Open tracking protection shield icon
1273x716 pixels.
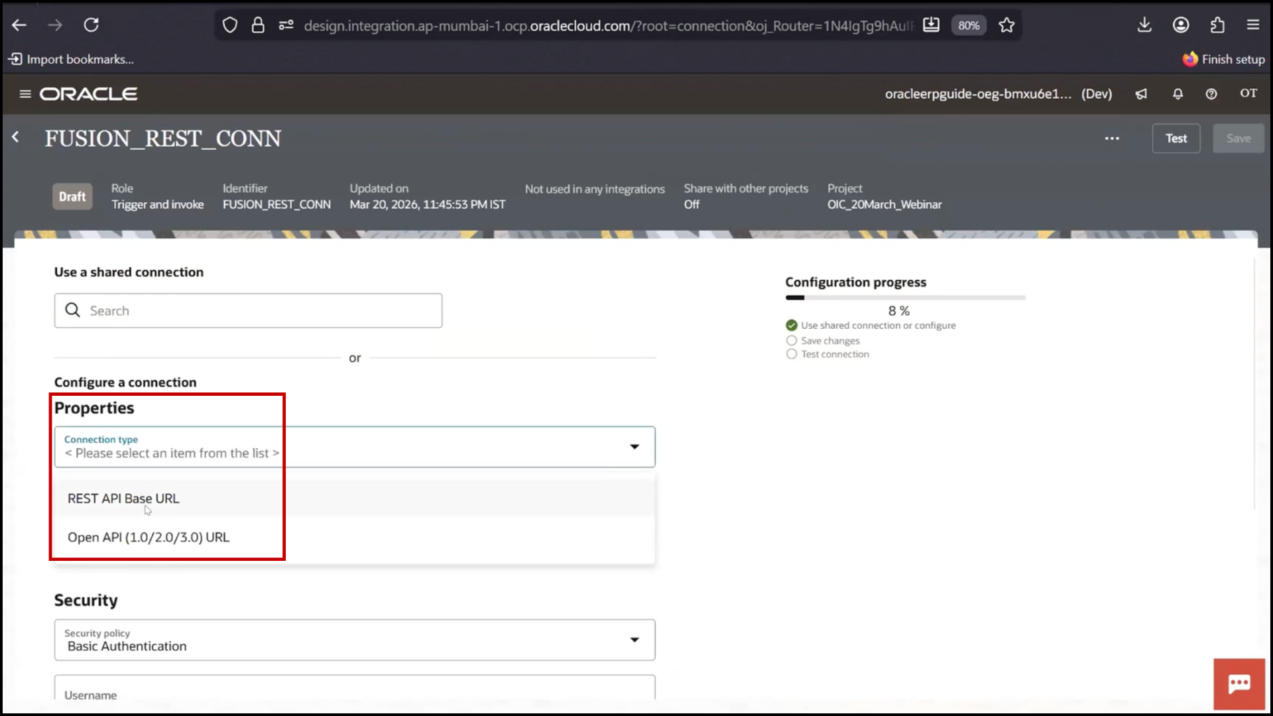pos(229,25)
